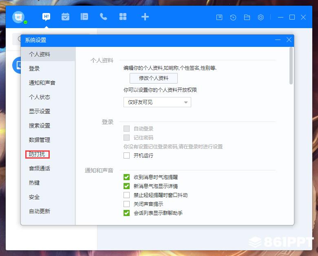Screen dimensions: 318x256
Task: Open the calendar schedule icon
Action: click(x=65, y=17)
